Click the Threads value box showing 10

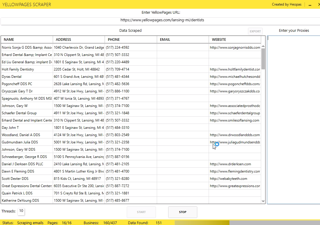point(21,211)
